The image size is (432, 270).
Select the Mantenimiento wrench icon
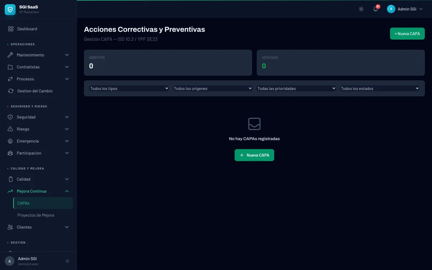pyautogui.click(x=10, y=55)
